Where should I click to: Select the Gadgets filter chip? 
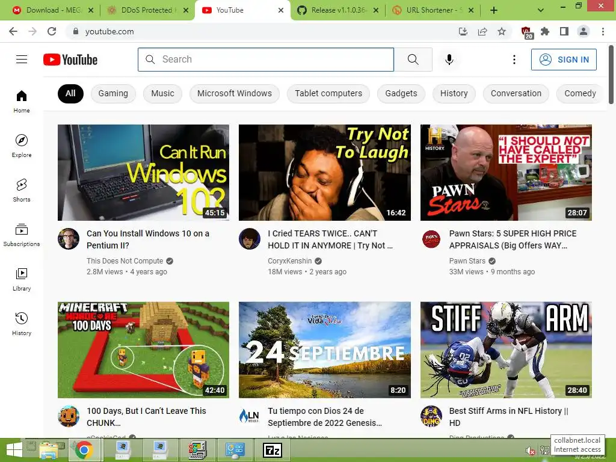401,93
